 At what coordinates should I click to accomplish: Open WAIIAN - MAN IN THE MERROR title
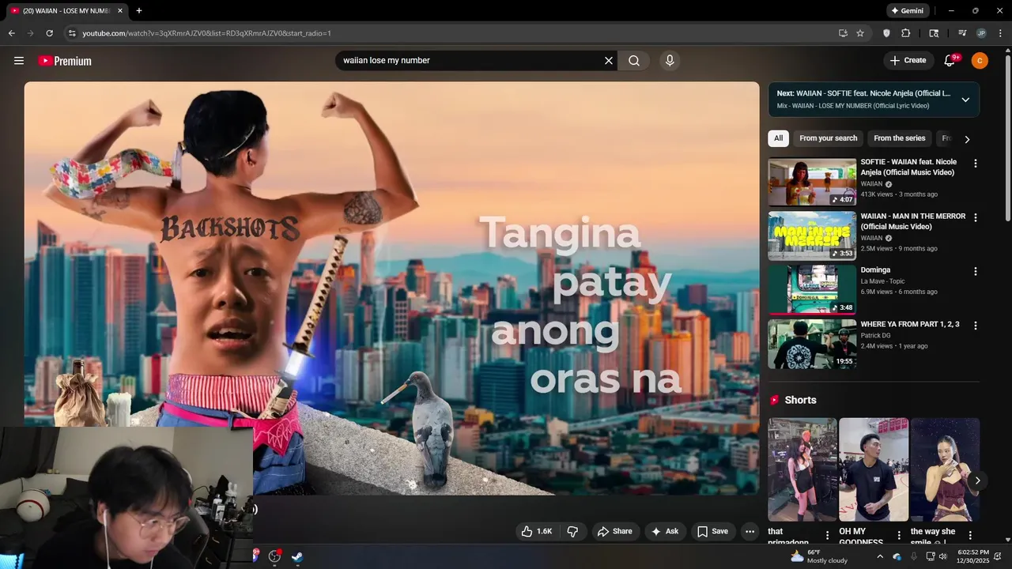pyautogui.click(x=913, y=221)
